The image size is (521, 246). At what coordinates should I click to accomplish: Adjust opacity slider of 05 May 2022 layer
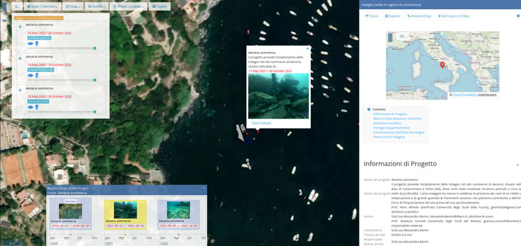click(x=62, y=48)
